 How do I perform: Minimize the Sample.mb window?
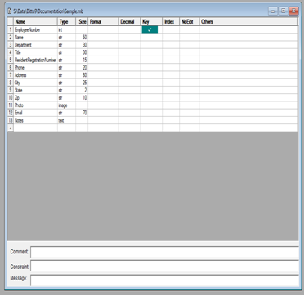coord(273,11)
